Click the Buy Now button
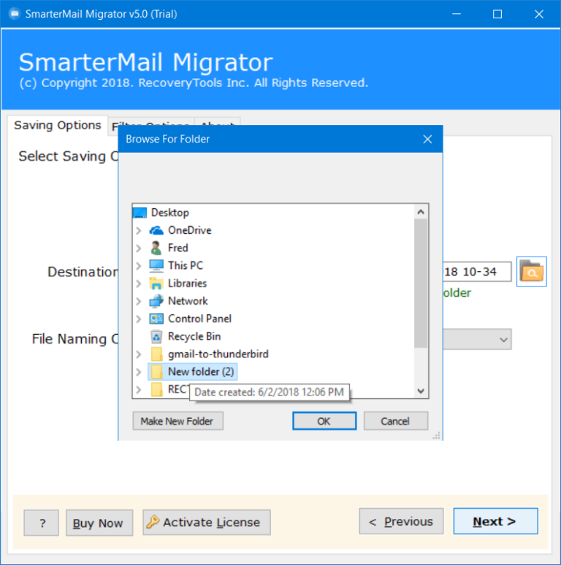 99,523
